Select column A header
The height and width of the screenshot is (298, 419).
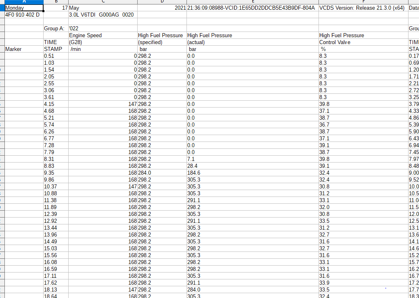(x=24, y=2)
